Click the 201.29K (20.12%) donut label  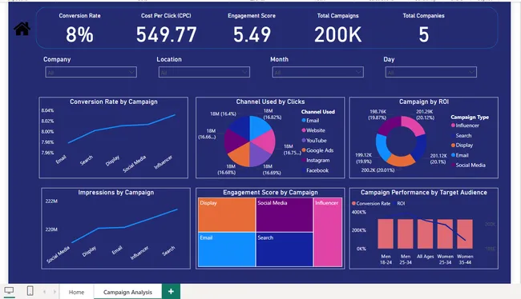pos(425,114)
